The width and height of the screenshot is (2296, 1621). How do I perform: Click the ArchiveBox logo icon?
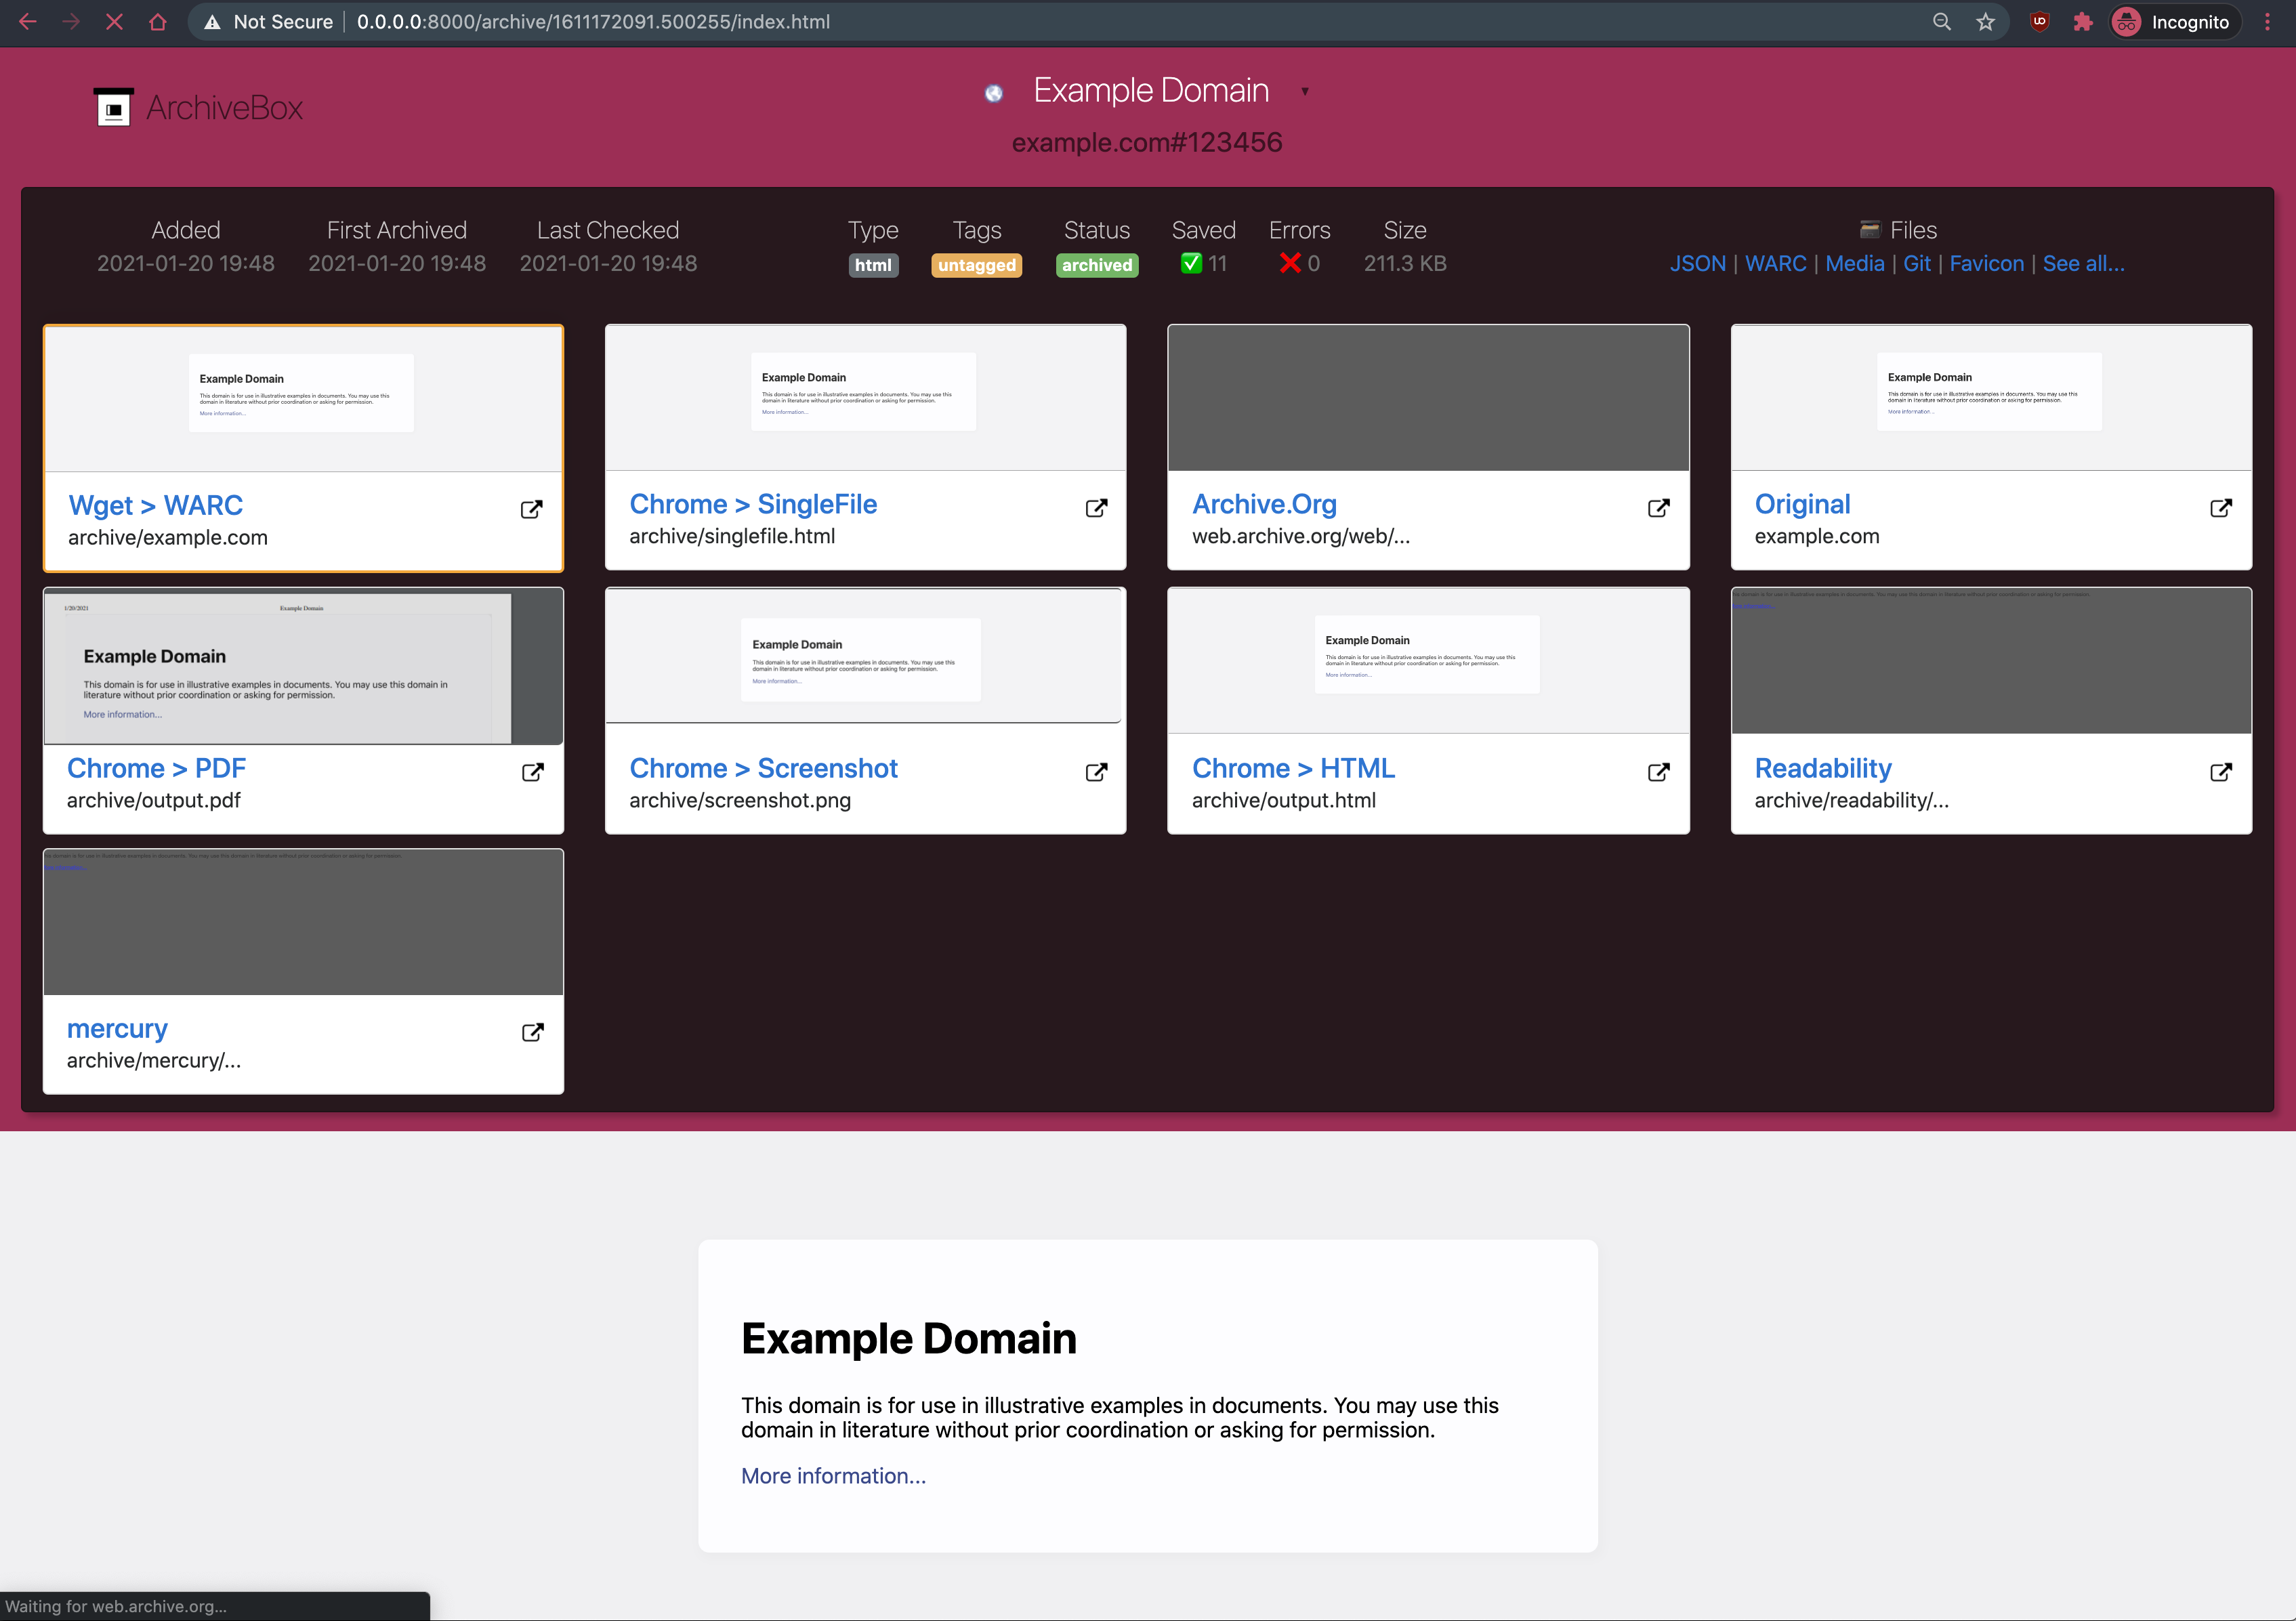tap(113, 107)
